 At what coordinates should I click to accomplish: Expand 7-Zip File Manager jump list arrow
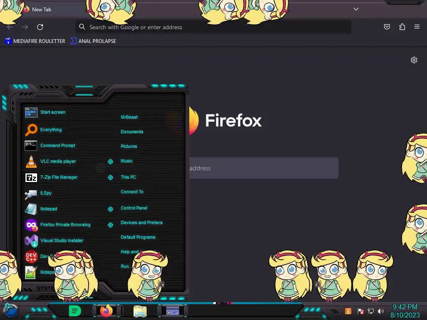(110, 177)
